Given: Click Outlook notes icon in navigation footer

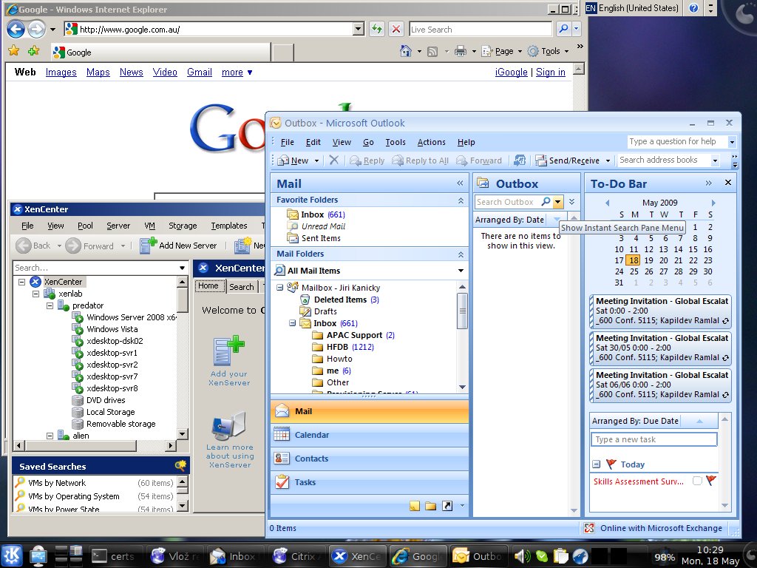Looking at the screenshot, I should 415,506.
